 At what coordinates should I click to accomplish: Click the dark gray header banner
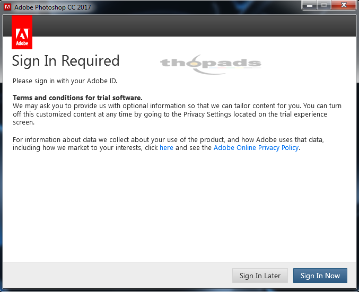194,25
